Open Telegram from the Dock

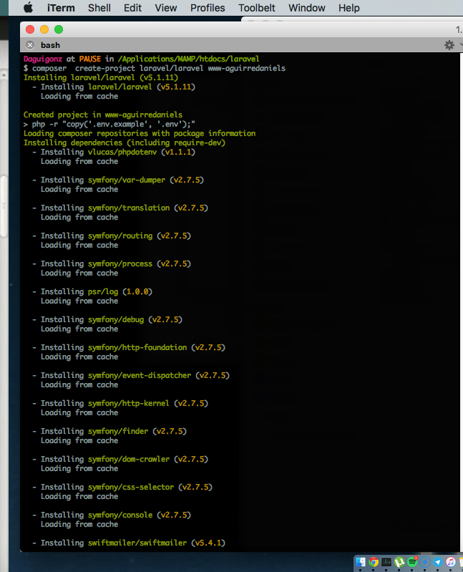pyautogui.click(x=438, y=562)
